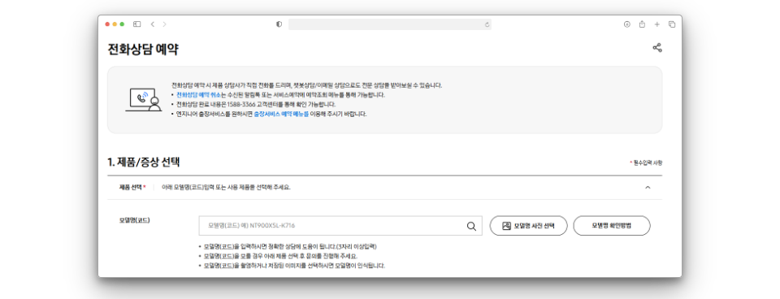Click the Safari address bar

[389, 24]
